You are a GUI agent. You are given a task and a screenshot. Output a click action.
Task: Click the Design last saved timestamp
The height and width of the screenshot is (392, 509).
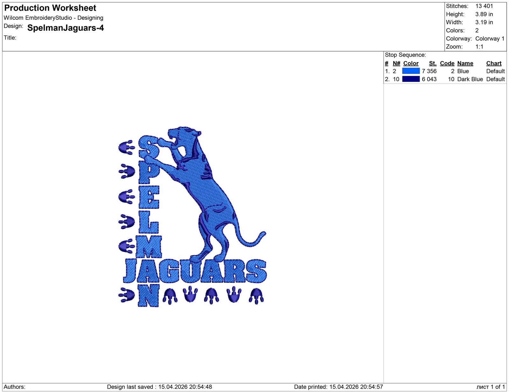160,387
